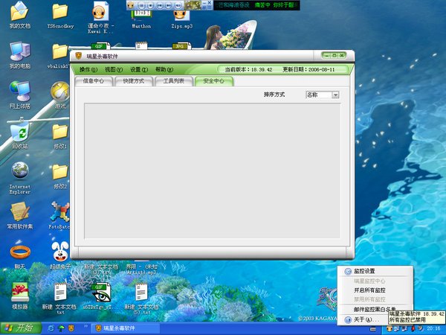Click the volume button in the media player bar
Screen dimensions: 446x335
click(178, 5)
